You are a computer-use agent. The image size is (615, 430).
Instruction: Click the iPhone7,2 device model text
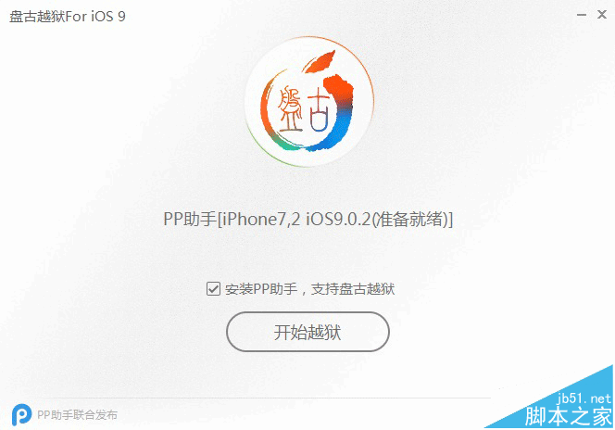click(x=258, y=220)
